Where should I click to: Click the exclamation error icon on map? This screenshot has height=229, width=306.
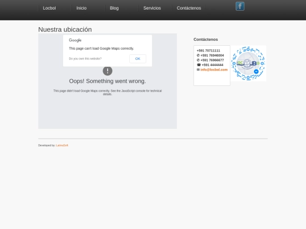108,71
